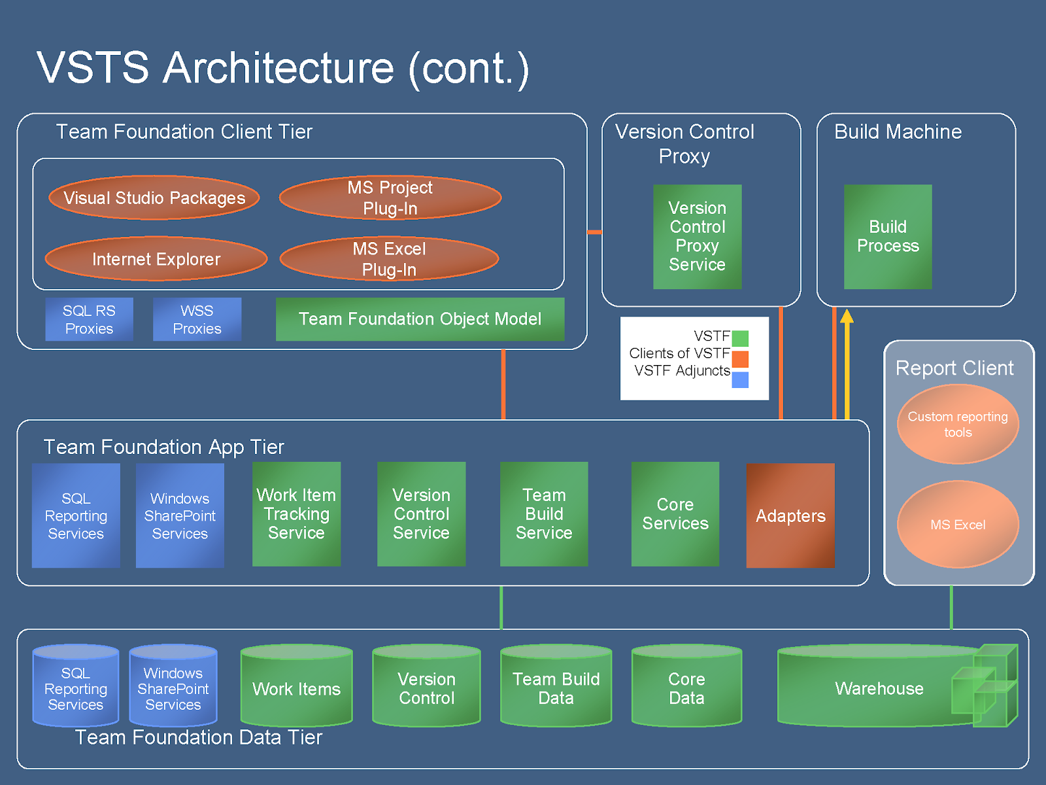
Task: Click the Team Foundation App Tier label
Action: (163, 447)
